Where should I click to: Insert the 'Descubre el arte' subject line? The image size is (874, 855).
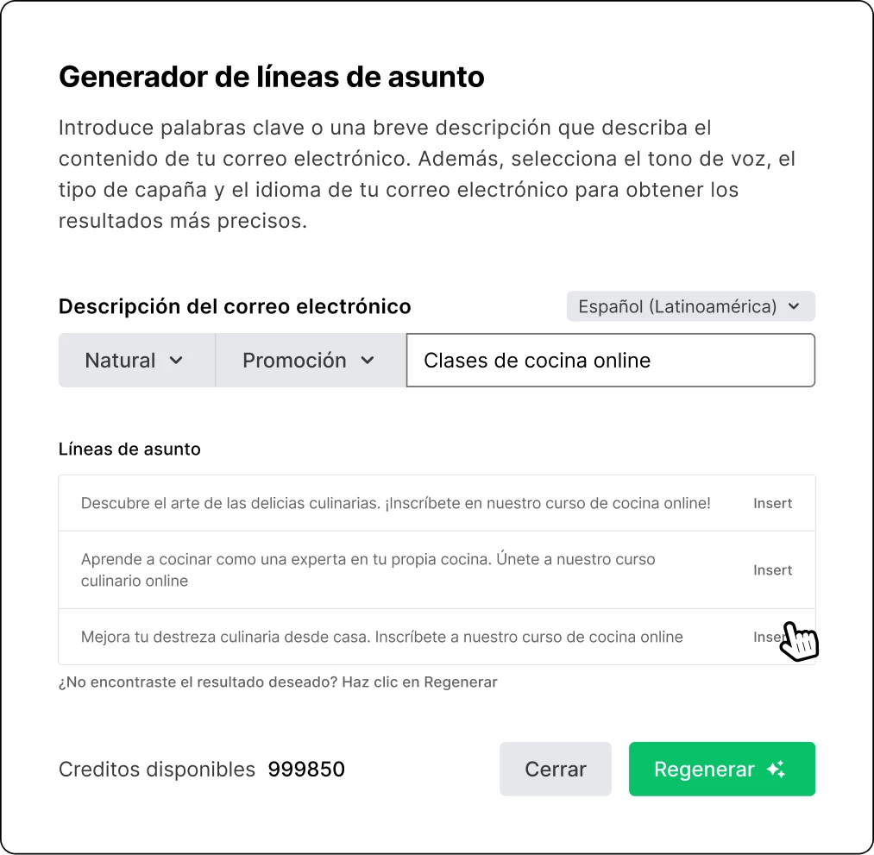point(772,503)
